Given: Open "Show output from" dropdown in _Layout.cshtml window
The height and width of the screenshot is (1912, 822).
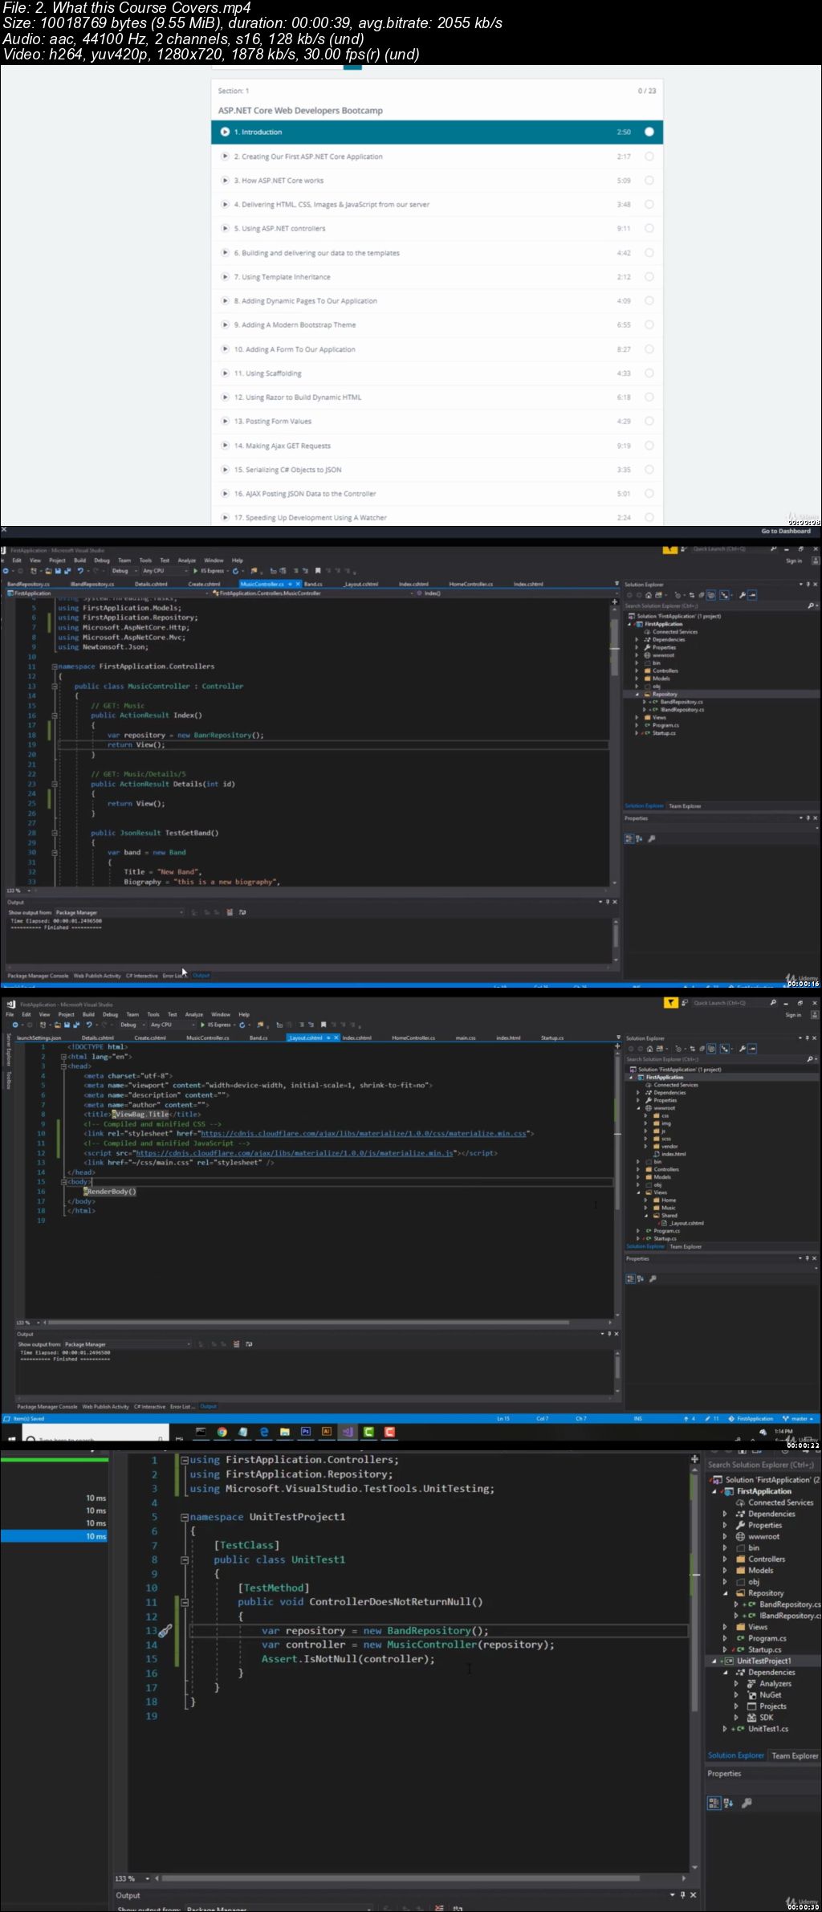Looking at the screenshot, I should (128, 1344).
